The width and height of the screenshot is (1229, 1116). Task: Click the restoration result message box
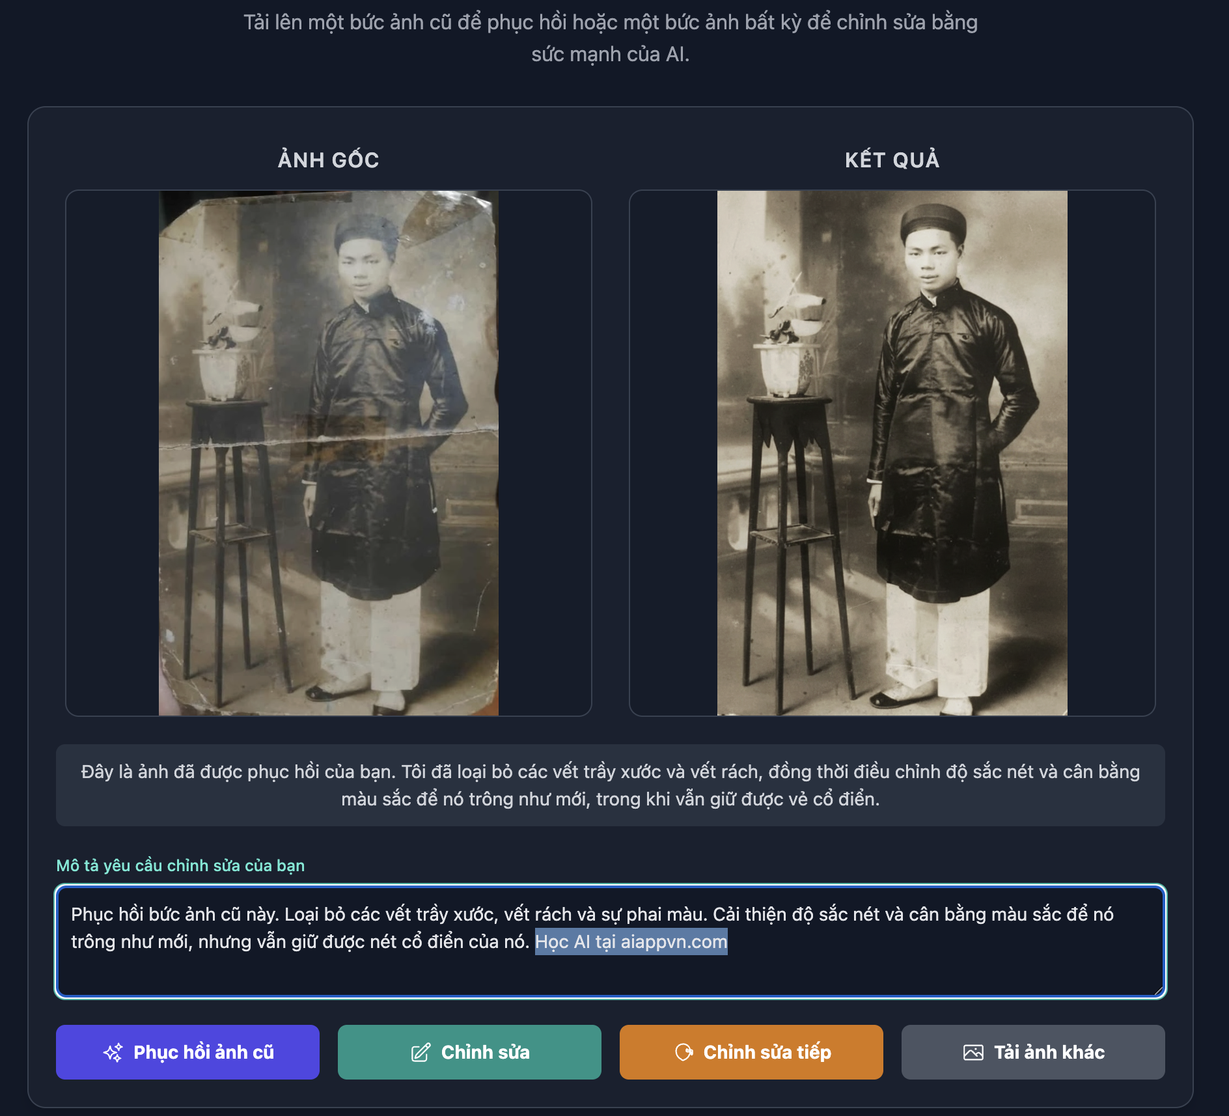tap(611, 785)
